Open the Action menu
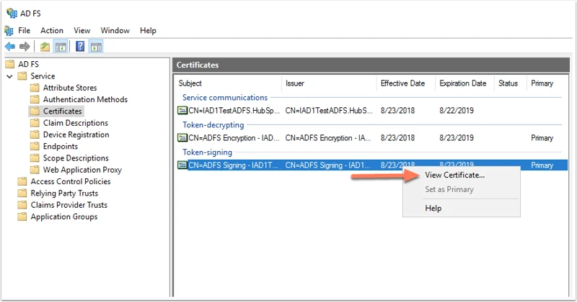 click(x=52, y=30)
